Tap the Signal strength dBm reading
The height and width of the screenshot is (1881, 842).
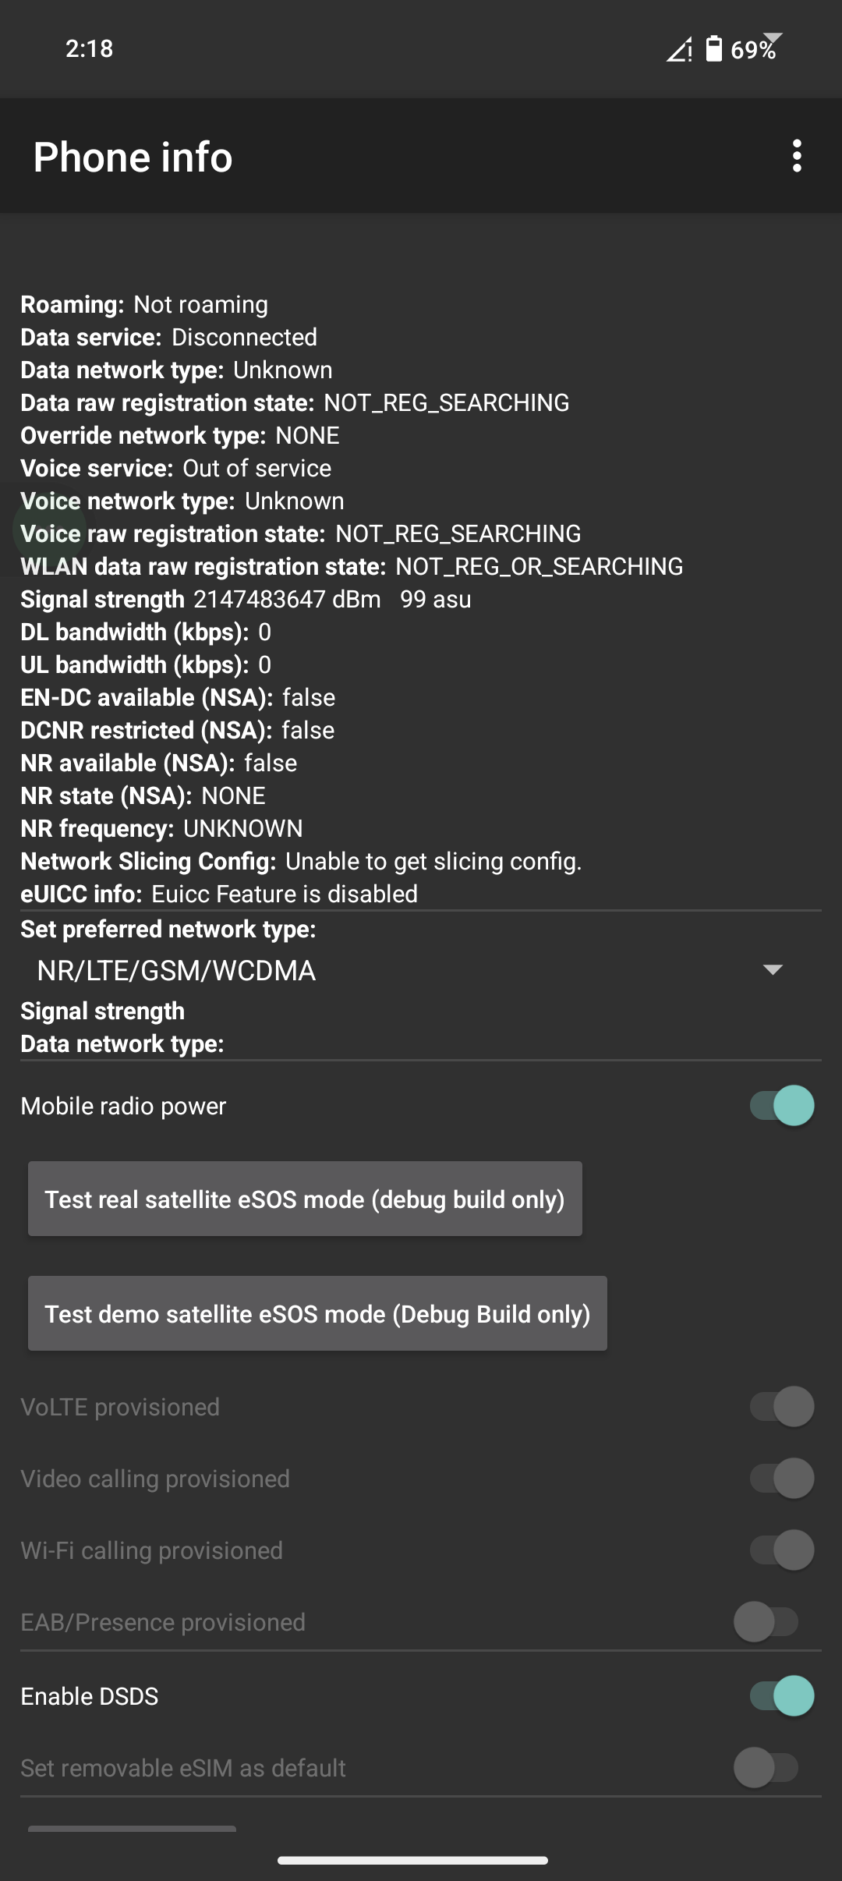(x=287, y=600)
